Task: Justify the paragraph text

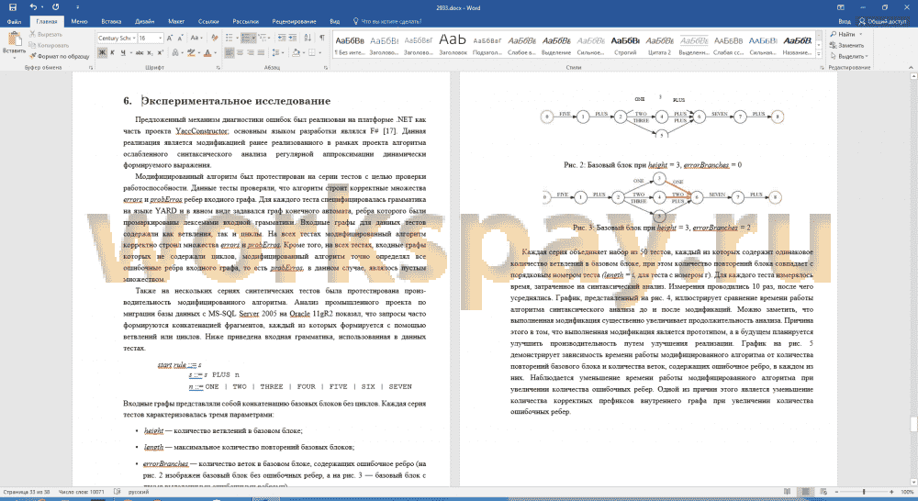Action: click(261, 52)
